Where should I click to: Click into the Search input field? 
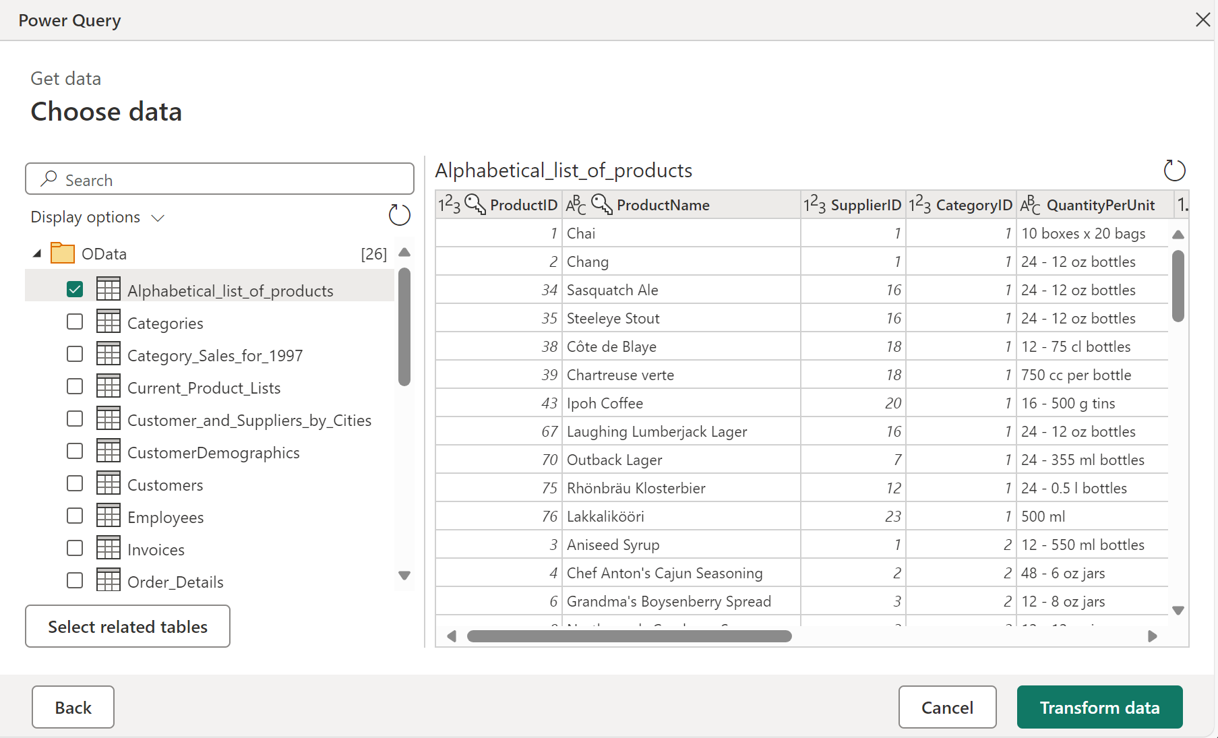click(x=229, y=180)
